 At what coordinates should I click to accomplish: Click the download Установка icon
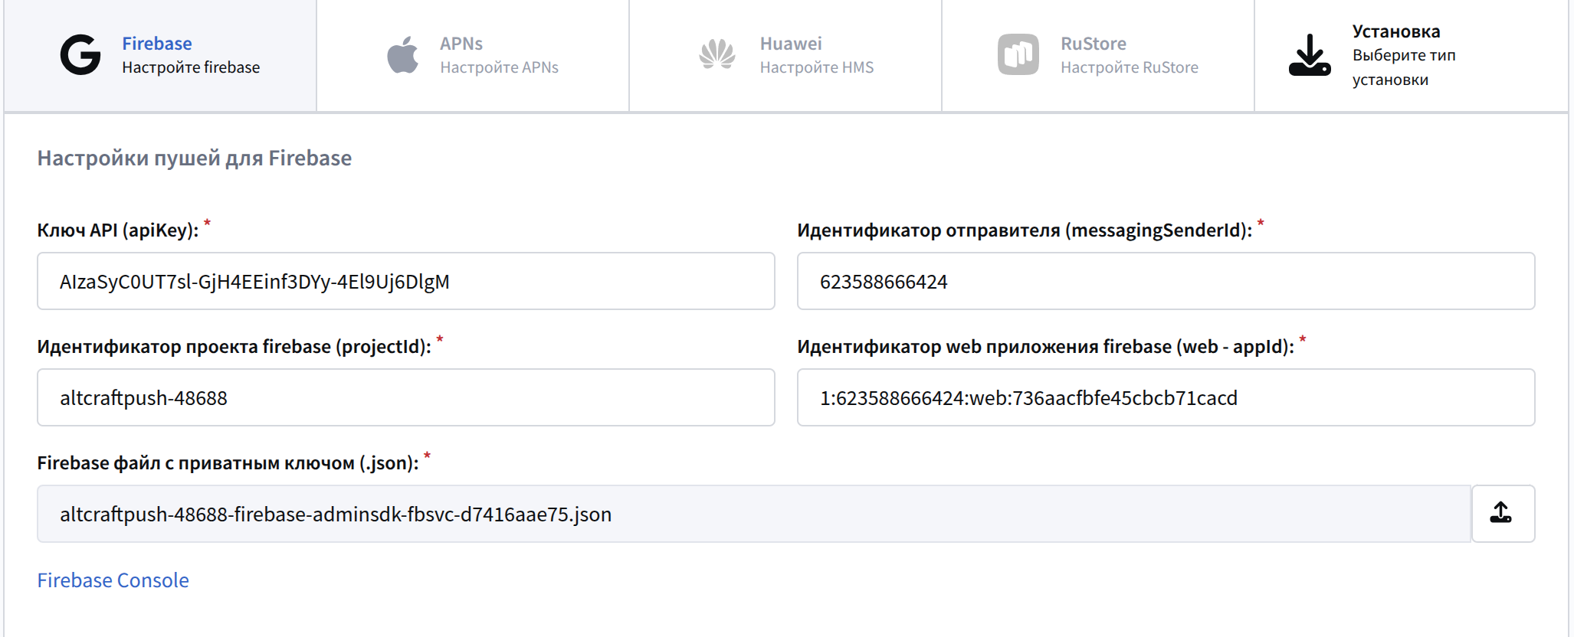pos(1310,54)
